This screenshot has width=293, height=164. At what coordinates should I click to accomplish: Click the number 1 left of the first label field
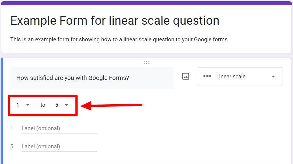pos(12,128)
